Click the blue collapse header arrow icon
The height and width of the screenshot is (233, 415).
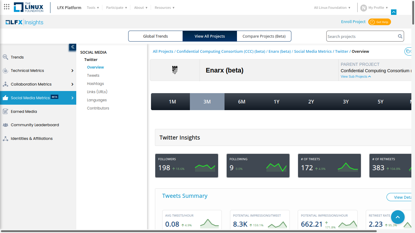click(x=394, y=12)
